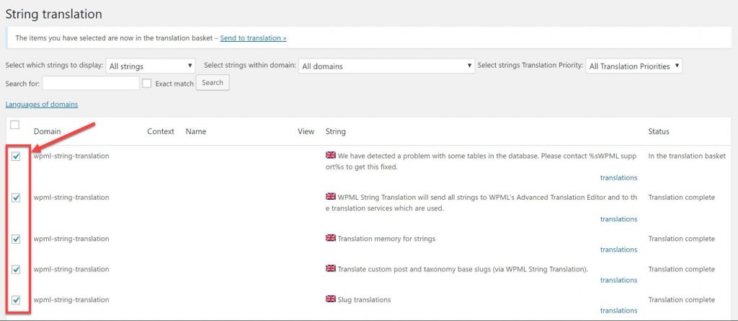Follow the 'Send to translation »' link
Viewport: 738px width, 321px height.
[x=253, y=38]
